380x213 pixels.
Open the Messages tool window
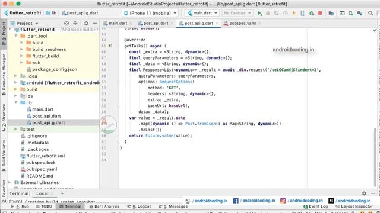coord(173,206)
